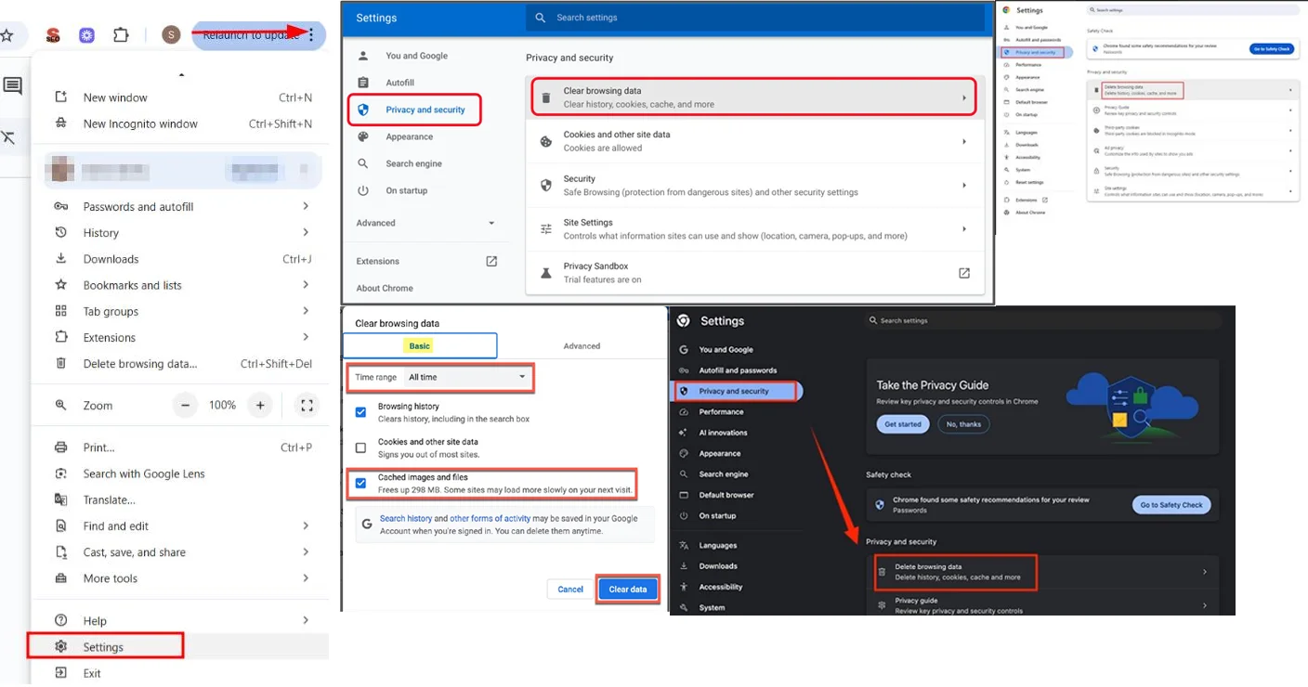The image size is (1308, 687).
Task: Open the three-dot Chrome menu button
Action: (x=312, y=34)
